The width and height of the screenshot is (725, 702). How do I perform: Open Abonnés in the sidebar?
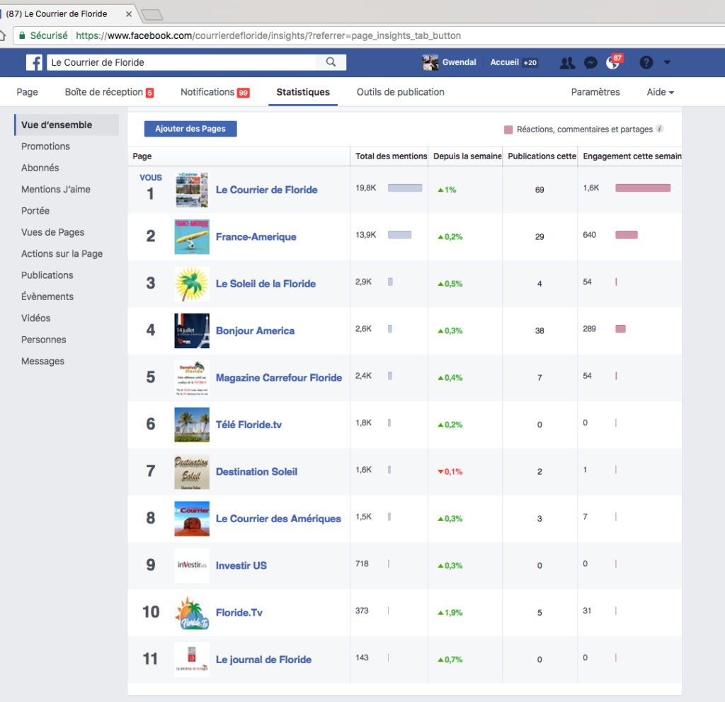40,168
